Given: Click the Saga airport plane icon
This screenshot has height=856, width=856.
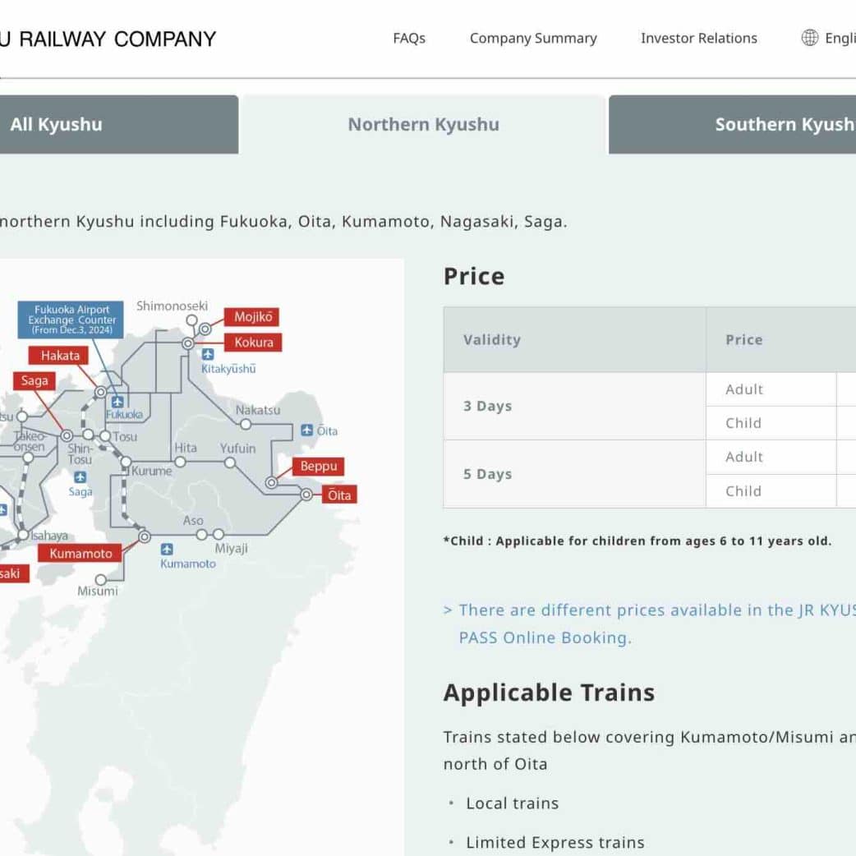Looking at the screenshot, I should pos(80,477).
